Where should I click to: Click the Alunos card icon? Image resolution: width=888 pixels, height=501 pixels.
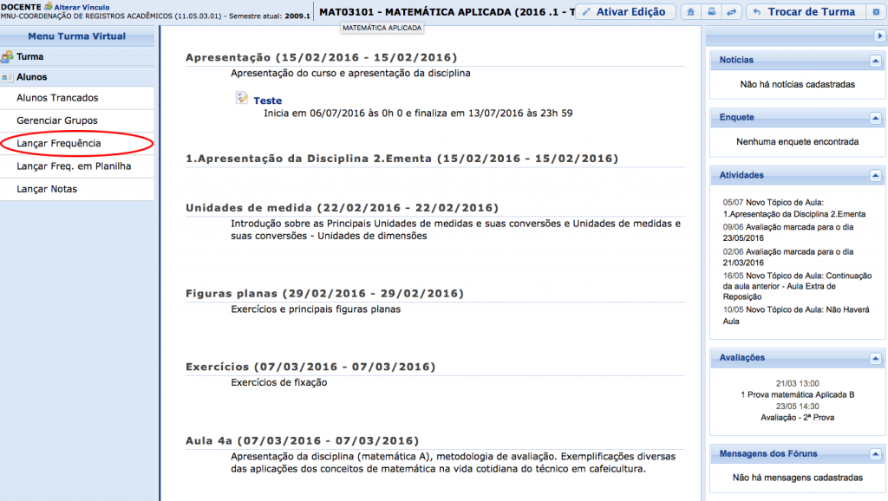pos(8,77)
